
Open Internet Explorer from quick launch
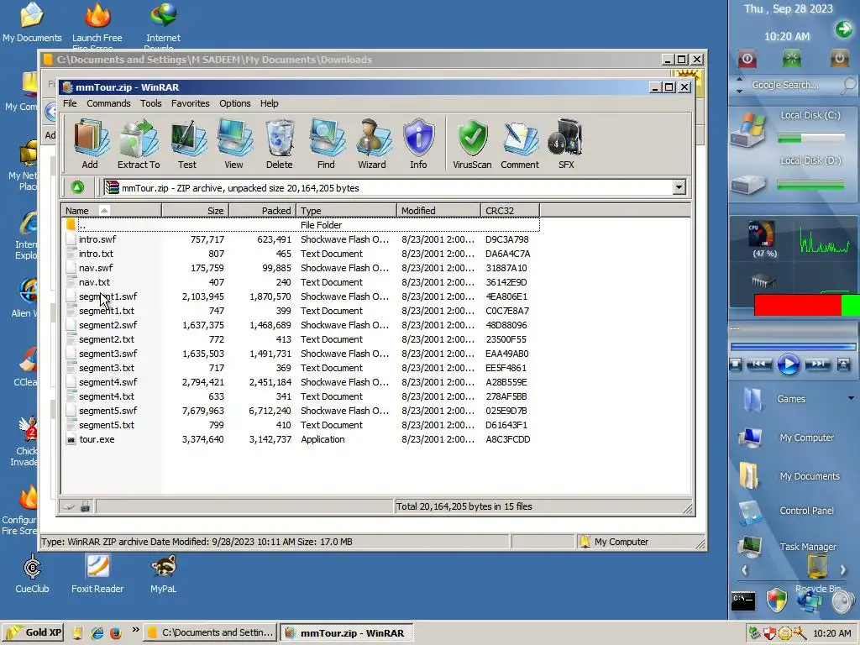tap(97, 632)
